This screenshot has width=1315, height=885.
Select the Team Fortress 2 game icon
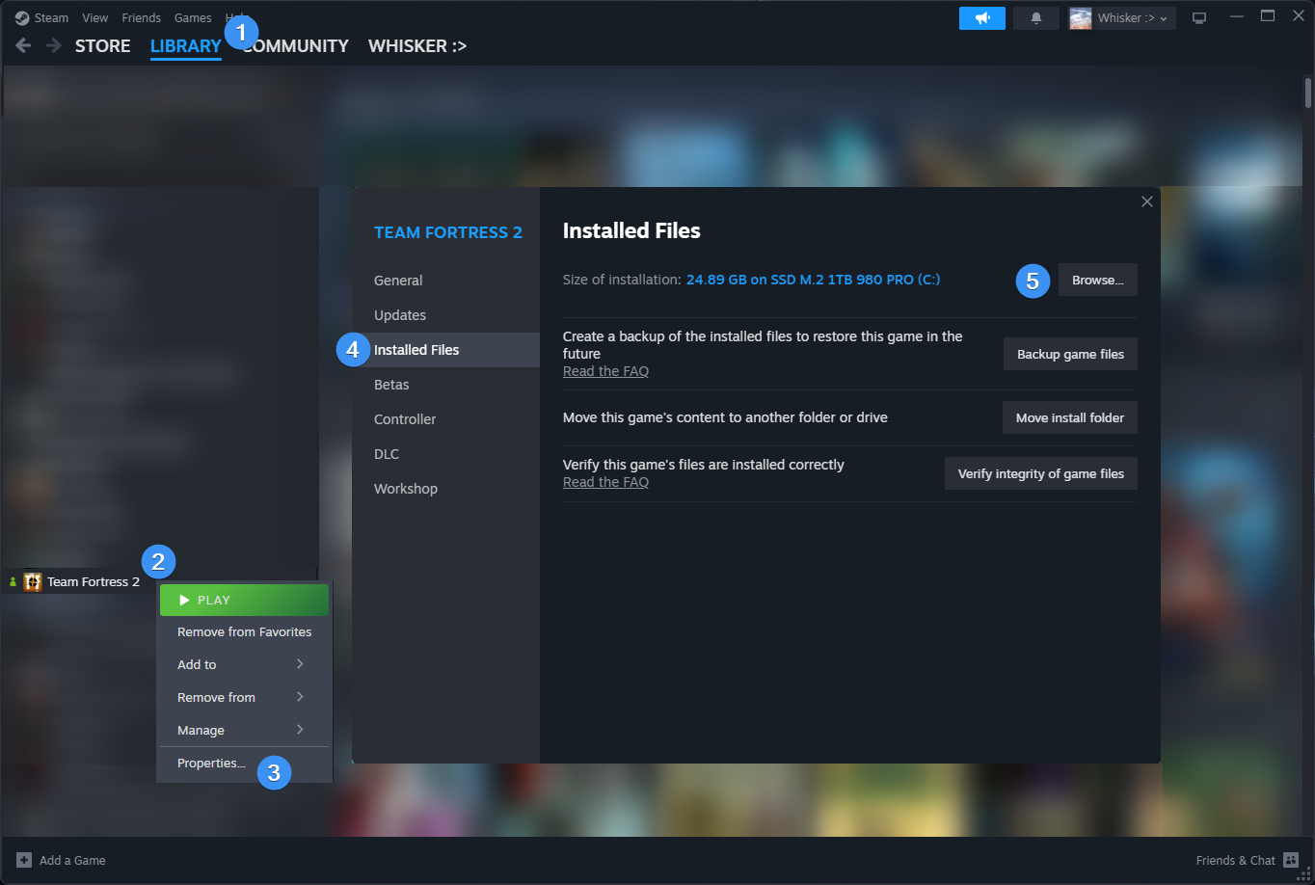coord(32,581)
